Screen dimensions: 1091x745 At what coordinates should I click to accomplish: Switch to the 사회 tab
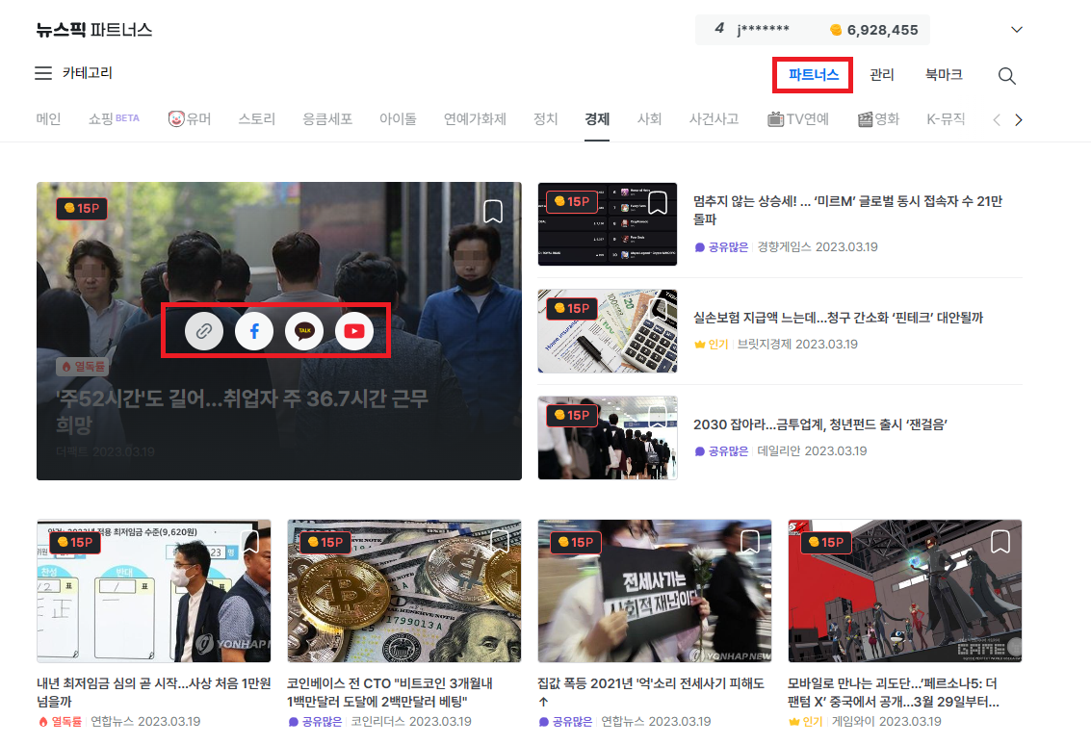(649, 119)
